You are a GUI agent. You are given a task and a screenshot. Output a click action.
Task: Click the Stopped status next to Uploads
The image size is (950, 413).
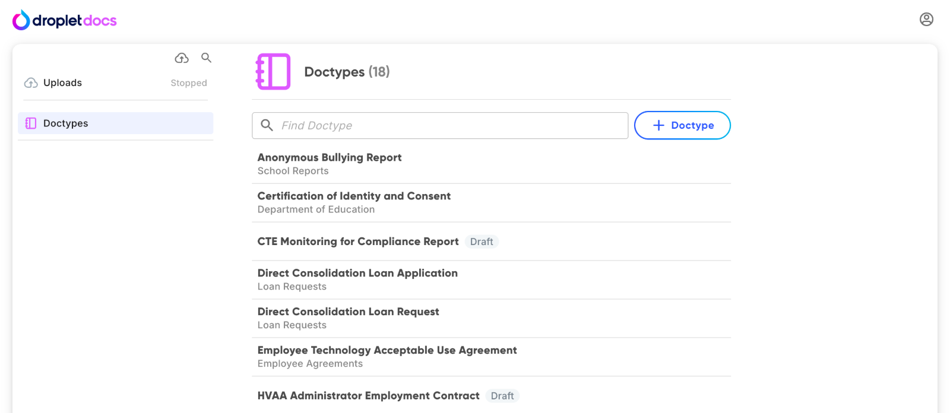(189, 83)
